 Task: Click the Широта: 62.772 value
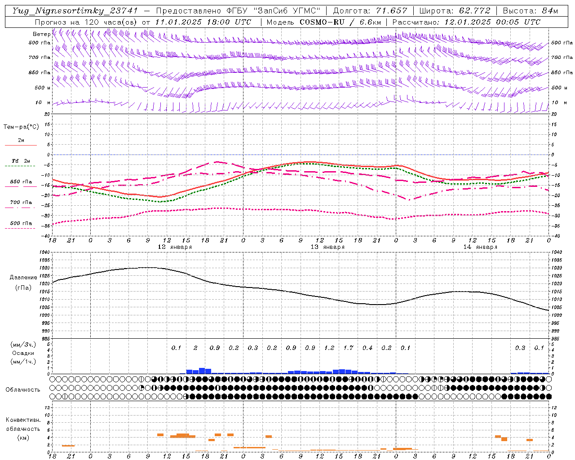point(455,11)
